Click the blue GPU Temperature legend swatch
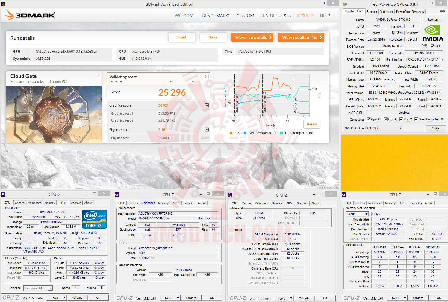 245,133
